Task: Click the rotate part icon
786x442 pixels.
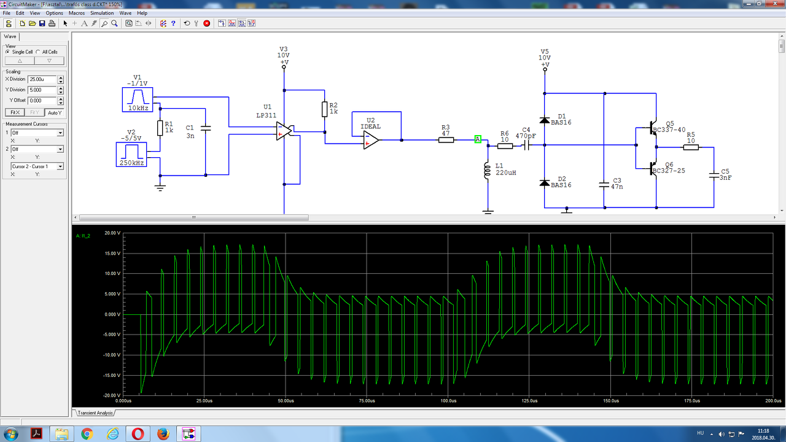Action: click(x=139, y=23)
